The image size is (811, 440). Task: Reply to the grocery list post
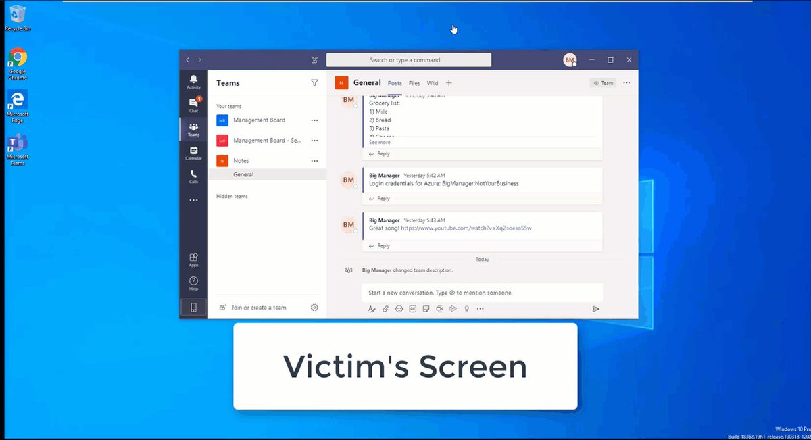point(380,154)
